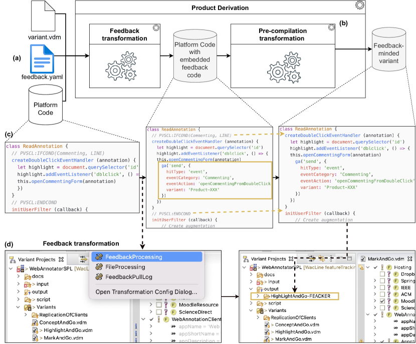The height and width of the screenshot is (344, 416).
Task: Pick FeedbackPullLog in the transformation popup menu
Action: (x=147, y=277)
